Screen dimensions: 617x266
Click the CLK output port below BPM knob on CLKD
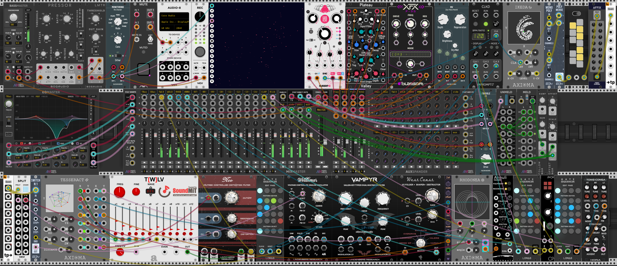496,35
